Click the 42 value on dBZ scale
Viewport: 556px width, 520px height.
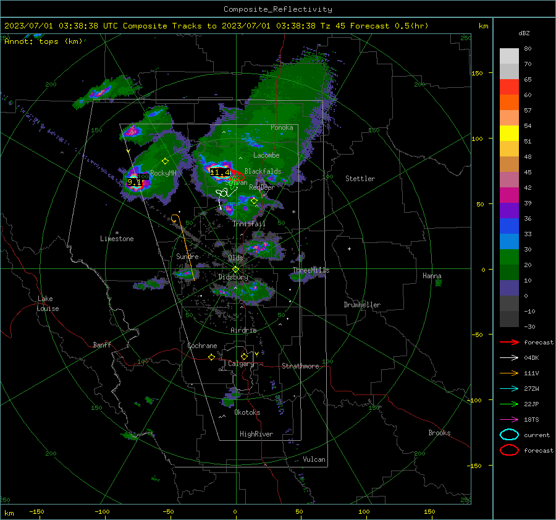(528, 188)
